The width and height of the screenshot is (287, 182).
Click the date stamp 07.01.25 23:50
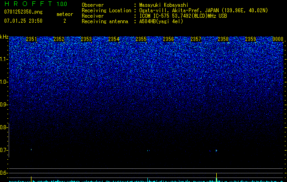coord(23,21)
